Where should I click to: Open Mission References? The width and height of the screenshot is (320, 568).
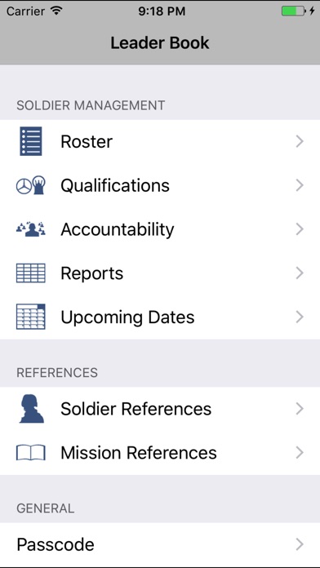160,453
